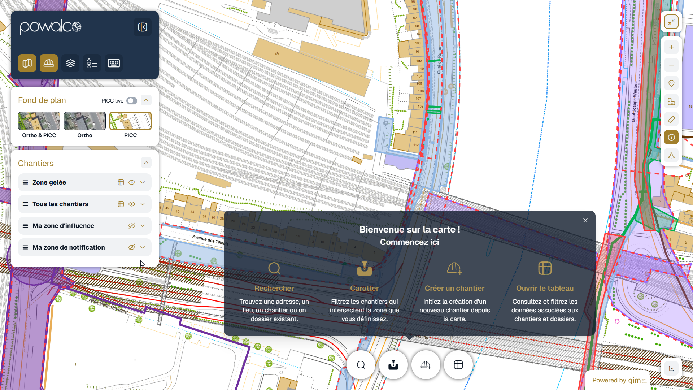Select the Ortho basemap thumbnail
The width and height of the screenshot is (693, 390).
(x=85, y=121)
